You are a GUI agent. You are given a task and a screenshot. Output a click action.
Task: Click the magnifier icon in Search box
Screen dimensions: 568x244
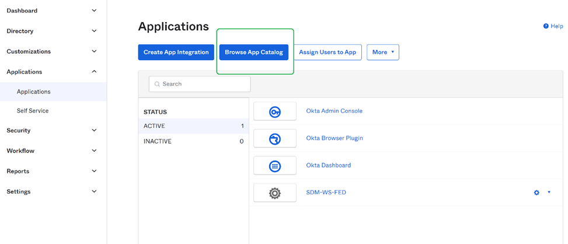tap(157, 84)
